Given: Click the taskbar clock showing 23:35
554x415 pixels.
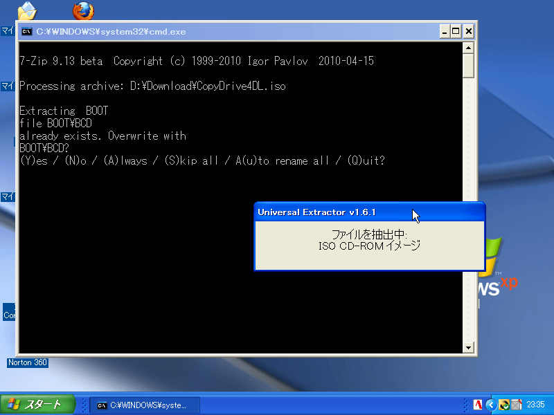Looking at the screenshot, I should tap(535, 405).
